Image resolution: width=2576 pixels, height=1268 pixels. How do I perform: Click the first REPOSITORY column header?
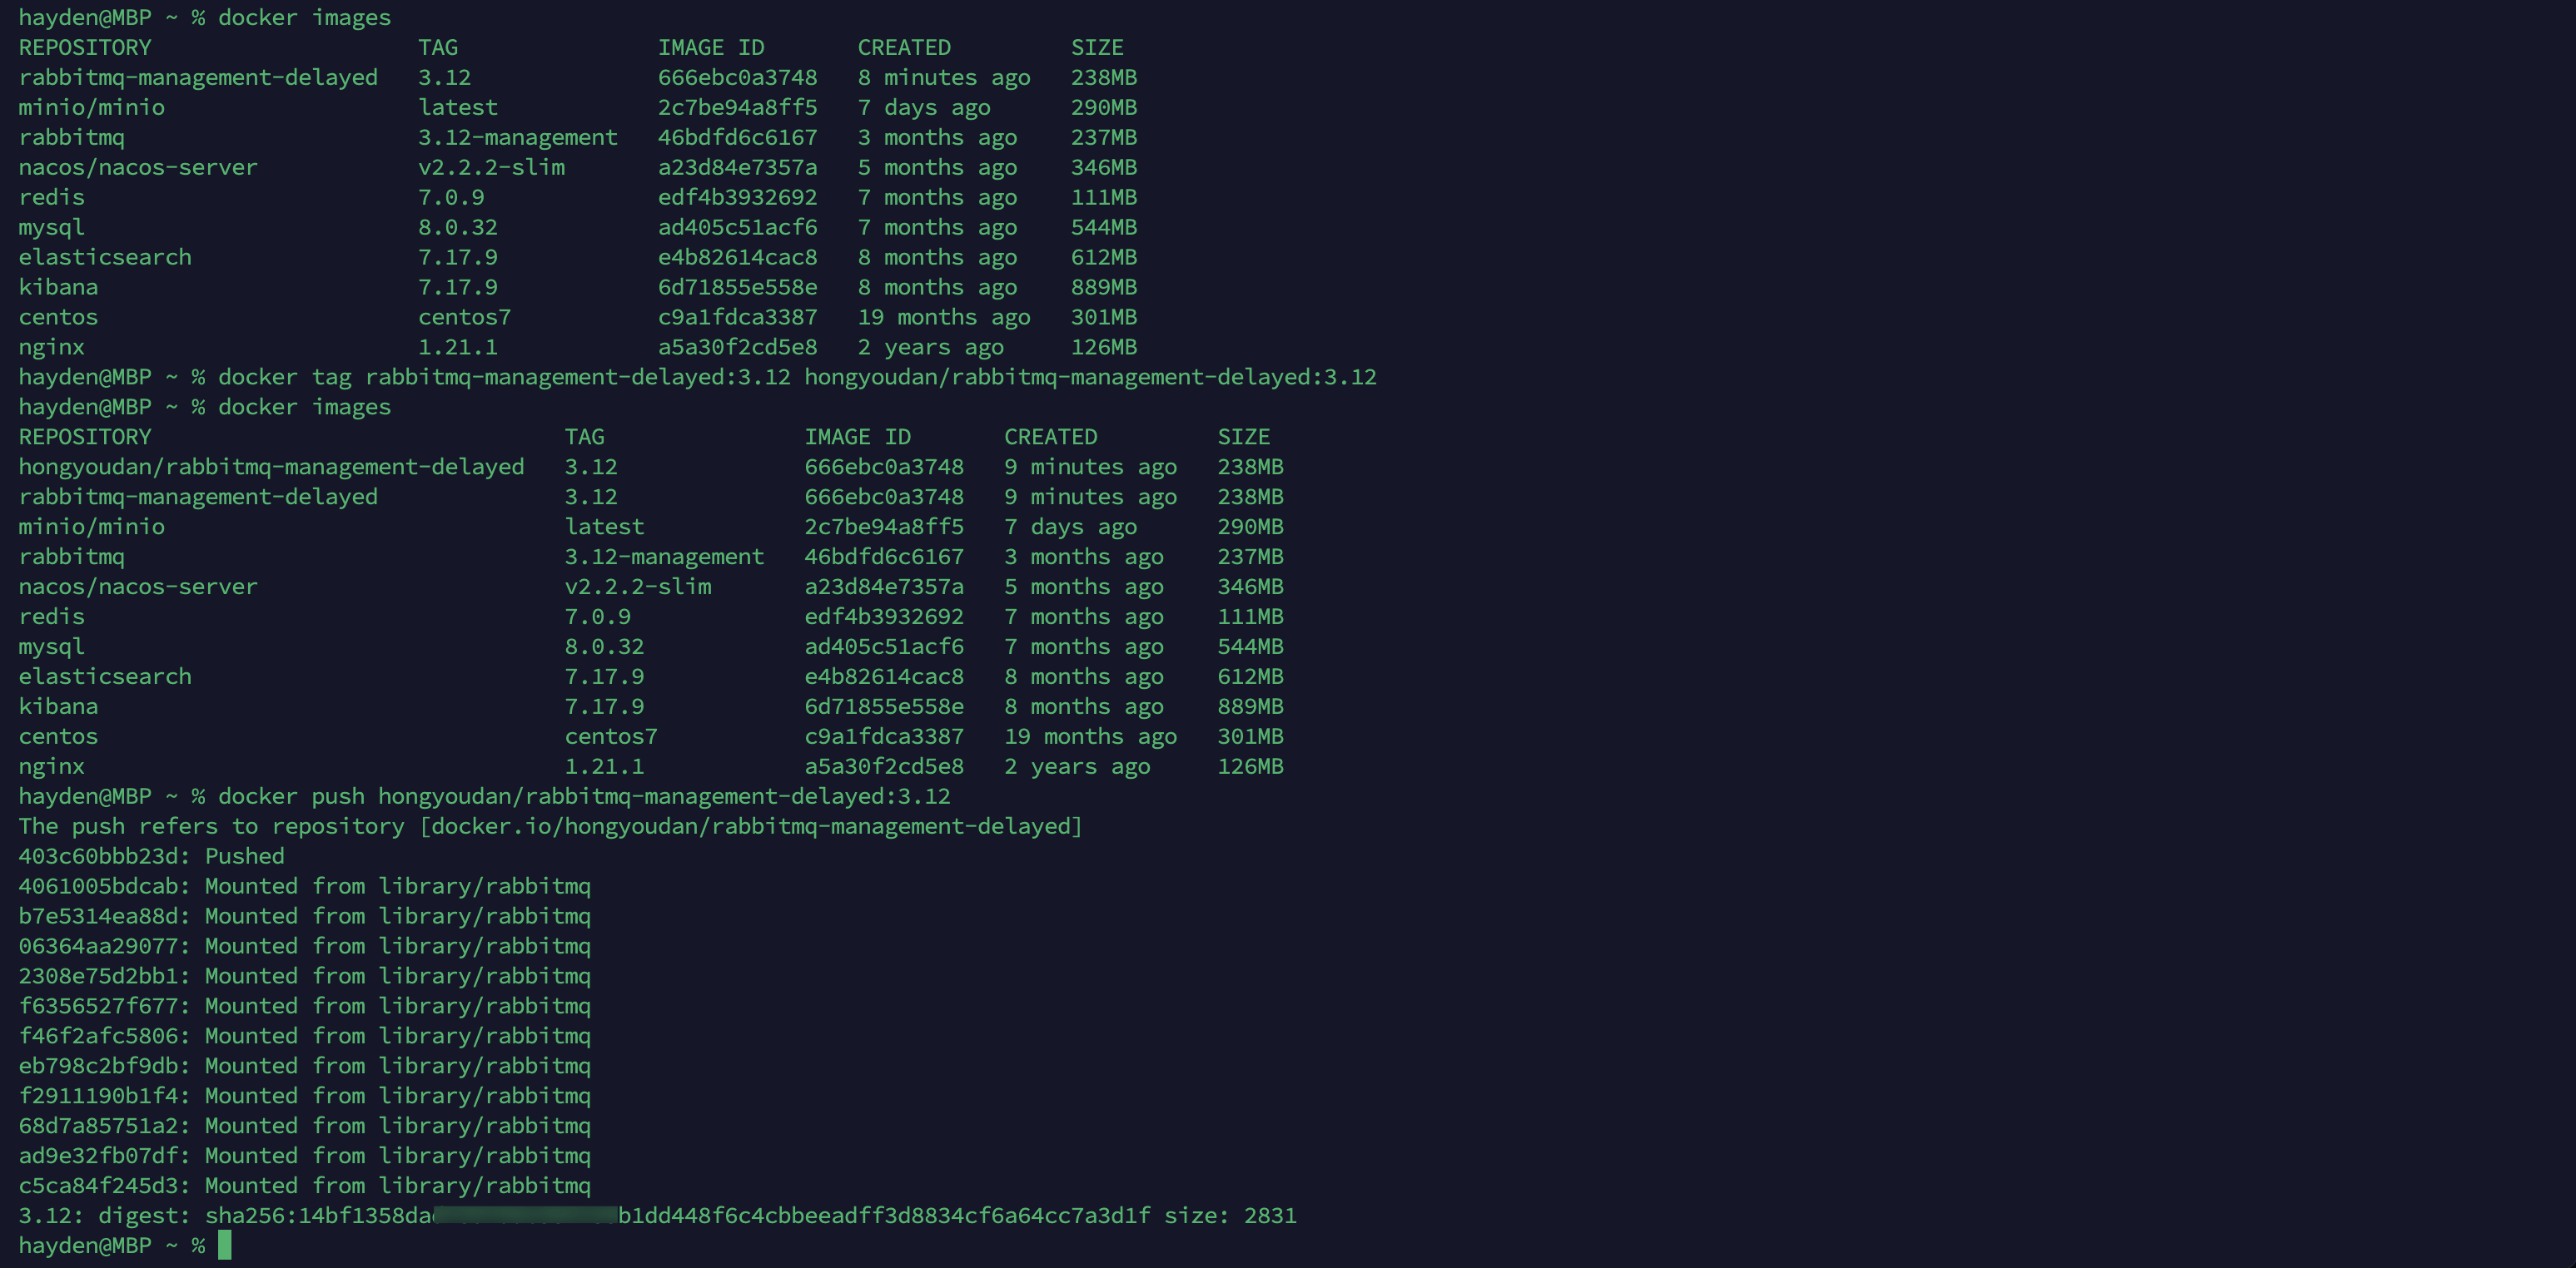point(85,47)
